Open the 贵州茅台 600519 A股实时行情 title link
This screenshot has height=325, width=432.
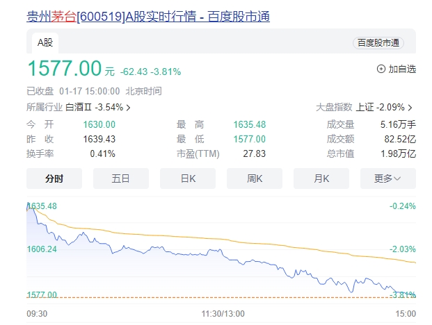pyautogui.click(x=148, y=17)
